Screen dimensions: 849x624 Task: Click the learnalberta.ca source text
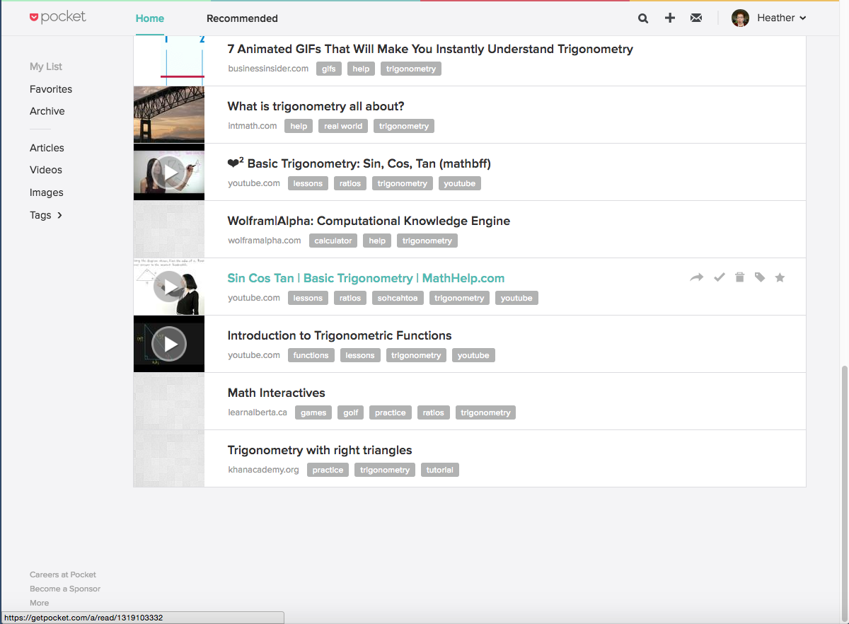[x=258, y=412]
